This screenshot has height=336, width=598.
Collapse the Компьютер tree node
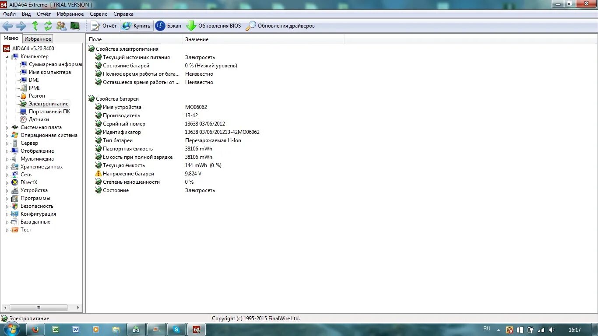click(7, 57)
